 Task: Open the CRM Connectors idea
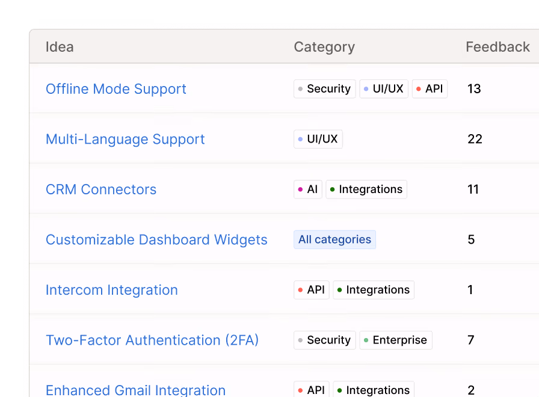click(101, 189)
